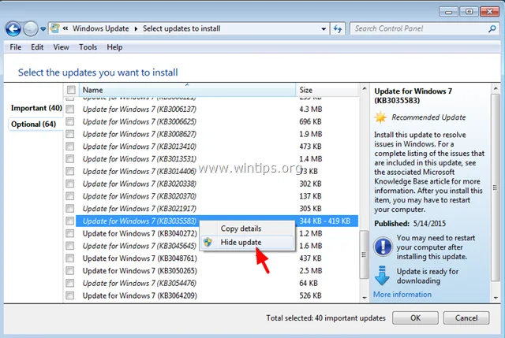This screenshot has width=505, height=338.
Task: Check the KB3020338 update checkbox
Action: (x=71, y=184)
